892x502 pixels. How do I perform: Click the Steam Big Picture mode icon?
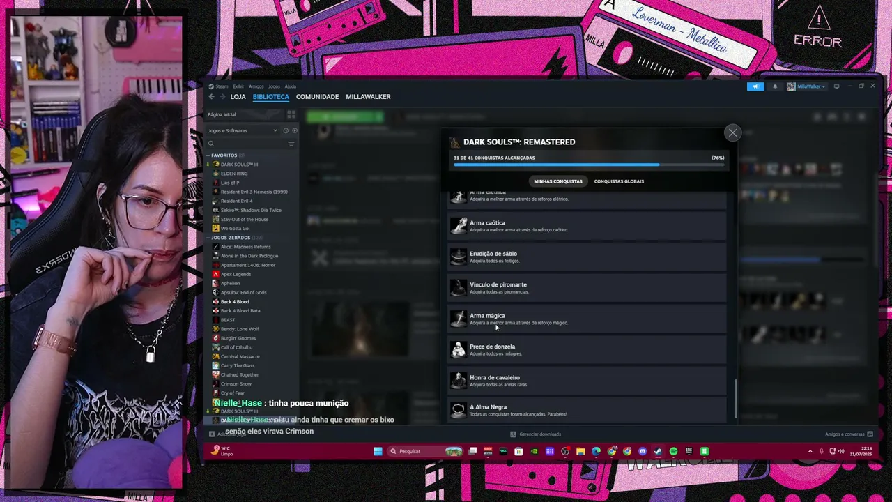[x=837, y=86]
